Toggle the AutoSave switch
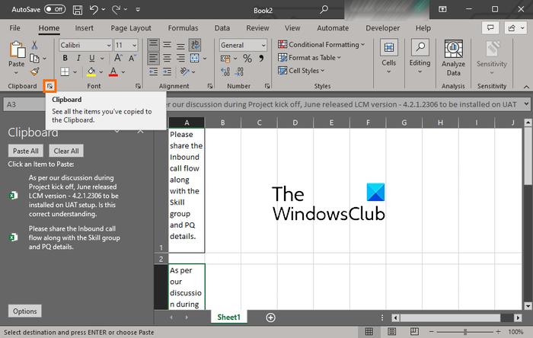Image resolution: width=533 pixels, height=338 pixels. [x=54, y=9]
